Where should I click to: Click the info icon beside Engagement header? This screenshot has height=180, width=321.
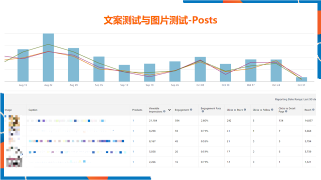191,110
